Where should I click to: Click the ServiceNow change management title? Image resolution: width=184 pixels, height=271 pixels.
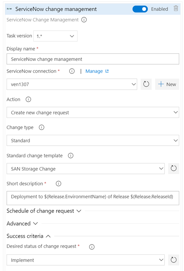56,9
